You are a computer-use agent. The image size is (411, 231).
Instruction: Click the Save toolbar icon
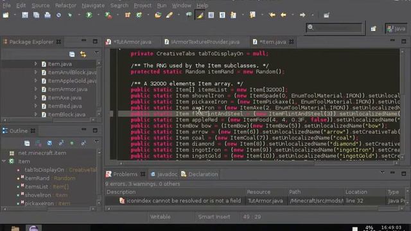coord(25,15)
